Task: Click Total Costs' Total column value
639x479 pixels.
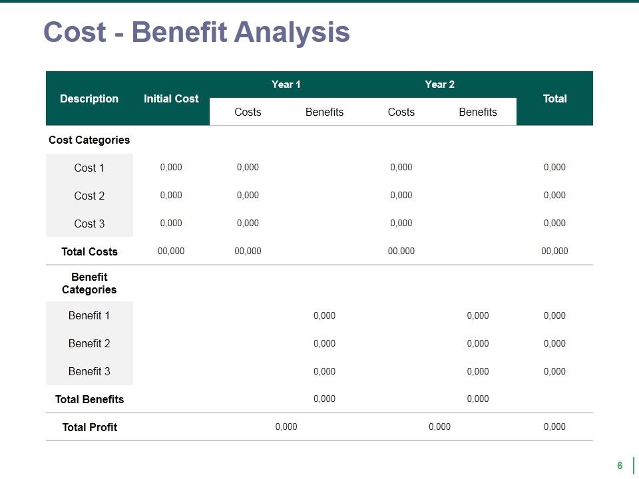Action: (x=554, y=251)
